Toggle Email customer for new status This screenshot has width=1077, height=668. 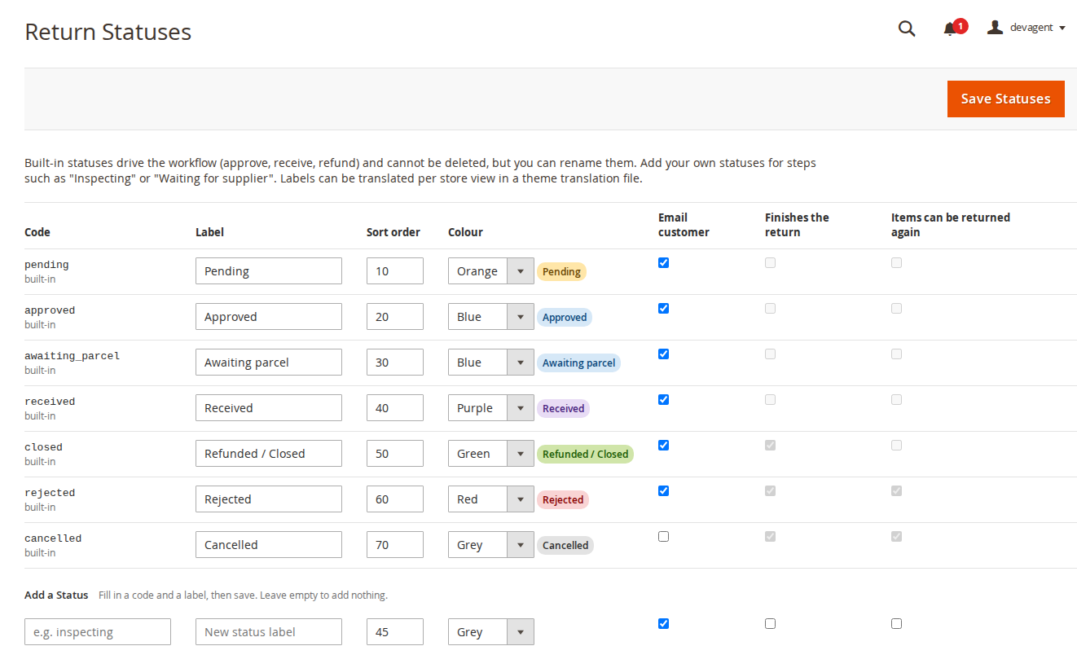point(663,623)
